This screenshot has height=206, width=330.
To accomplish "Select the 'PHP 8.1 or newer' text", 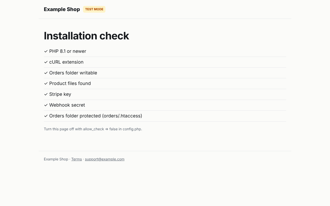I will (x=68, y=51).
